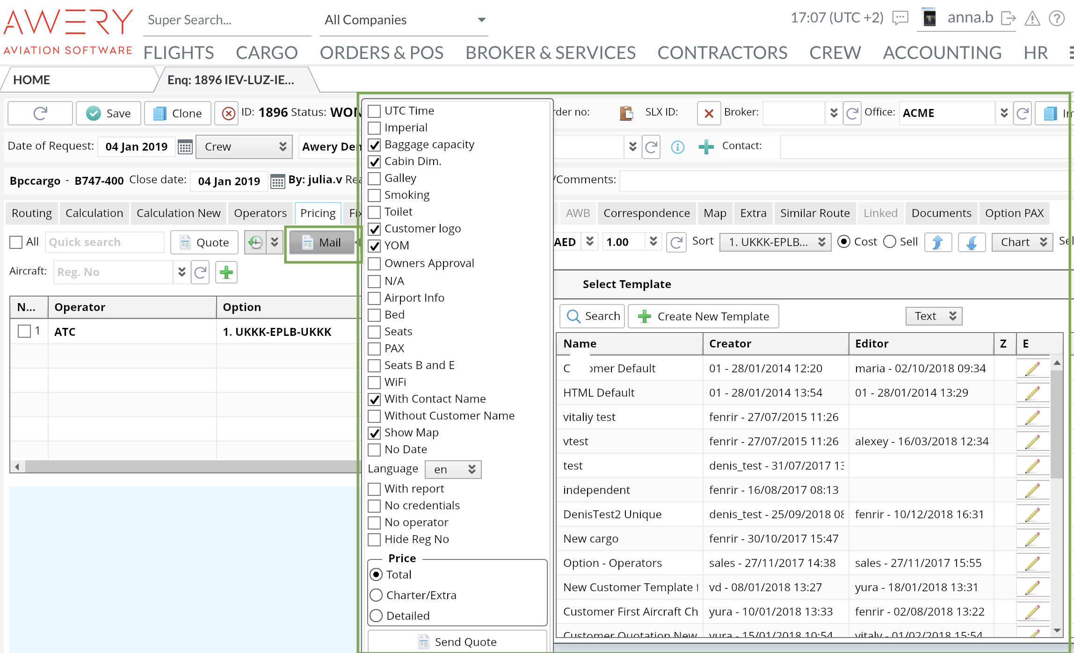
Task: Click the Send Quote button
Action: [x=457, y=642]
